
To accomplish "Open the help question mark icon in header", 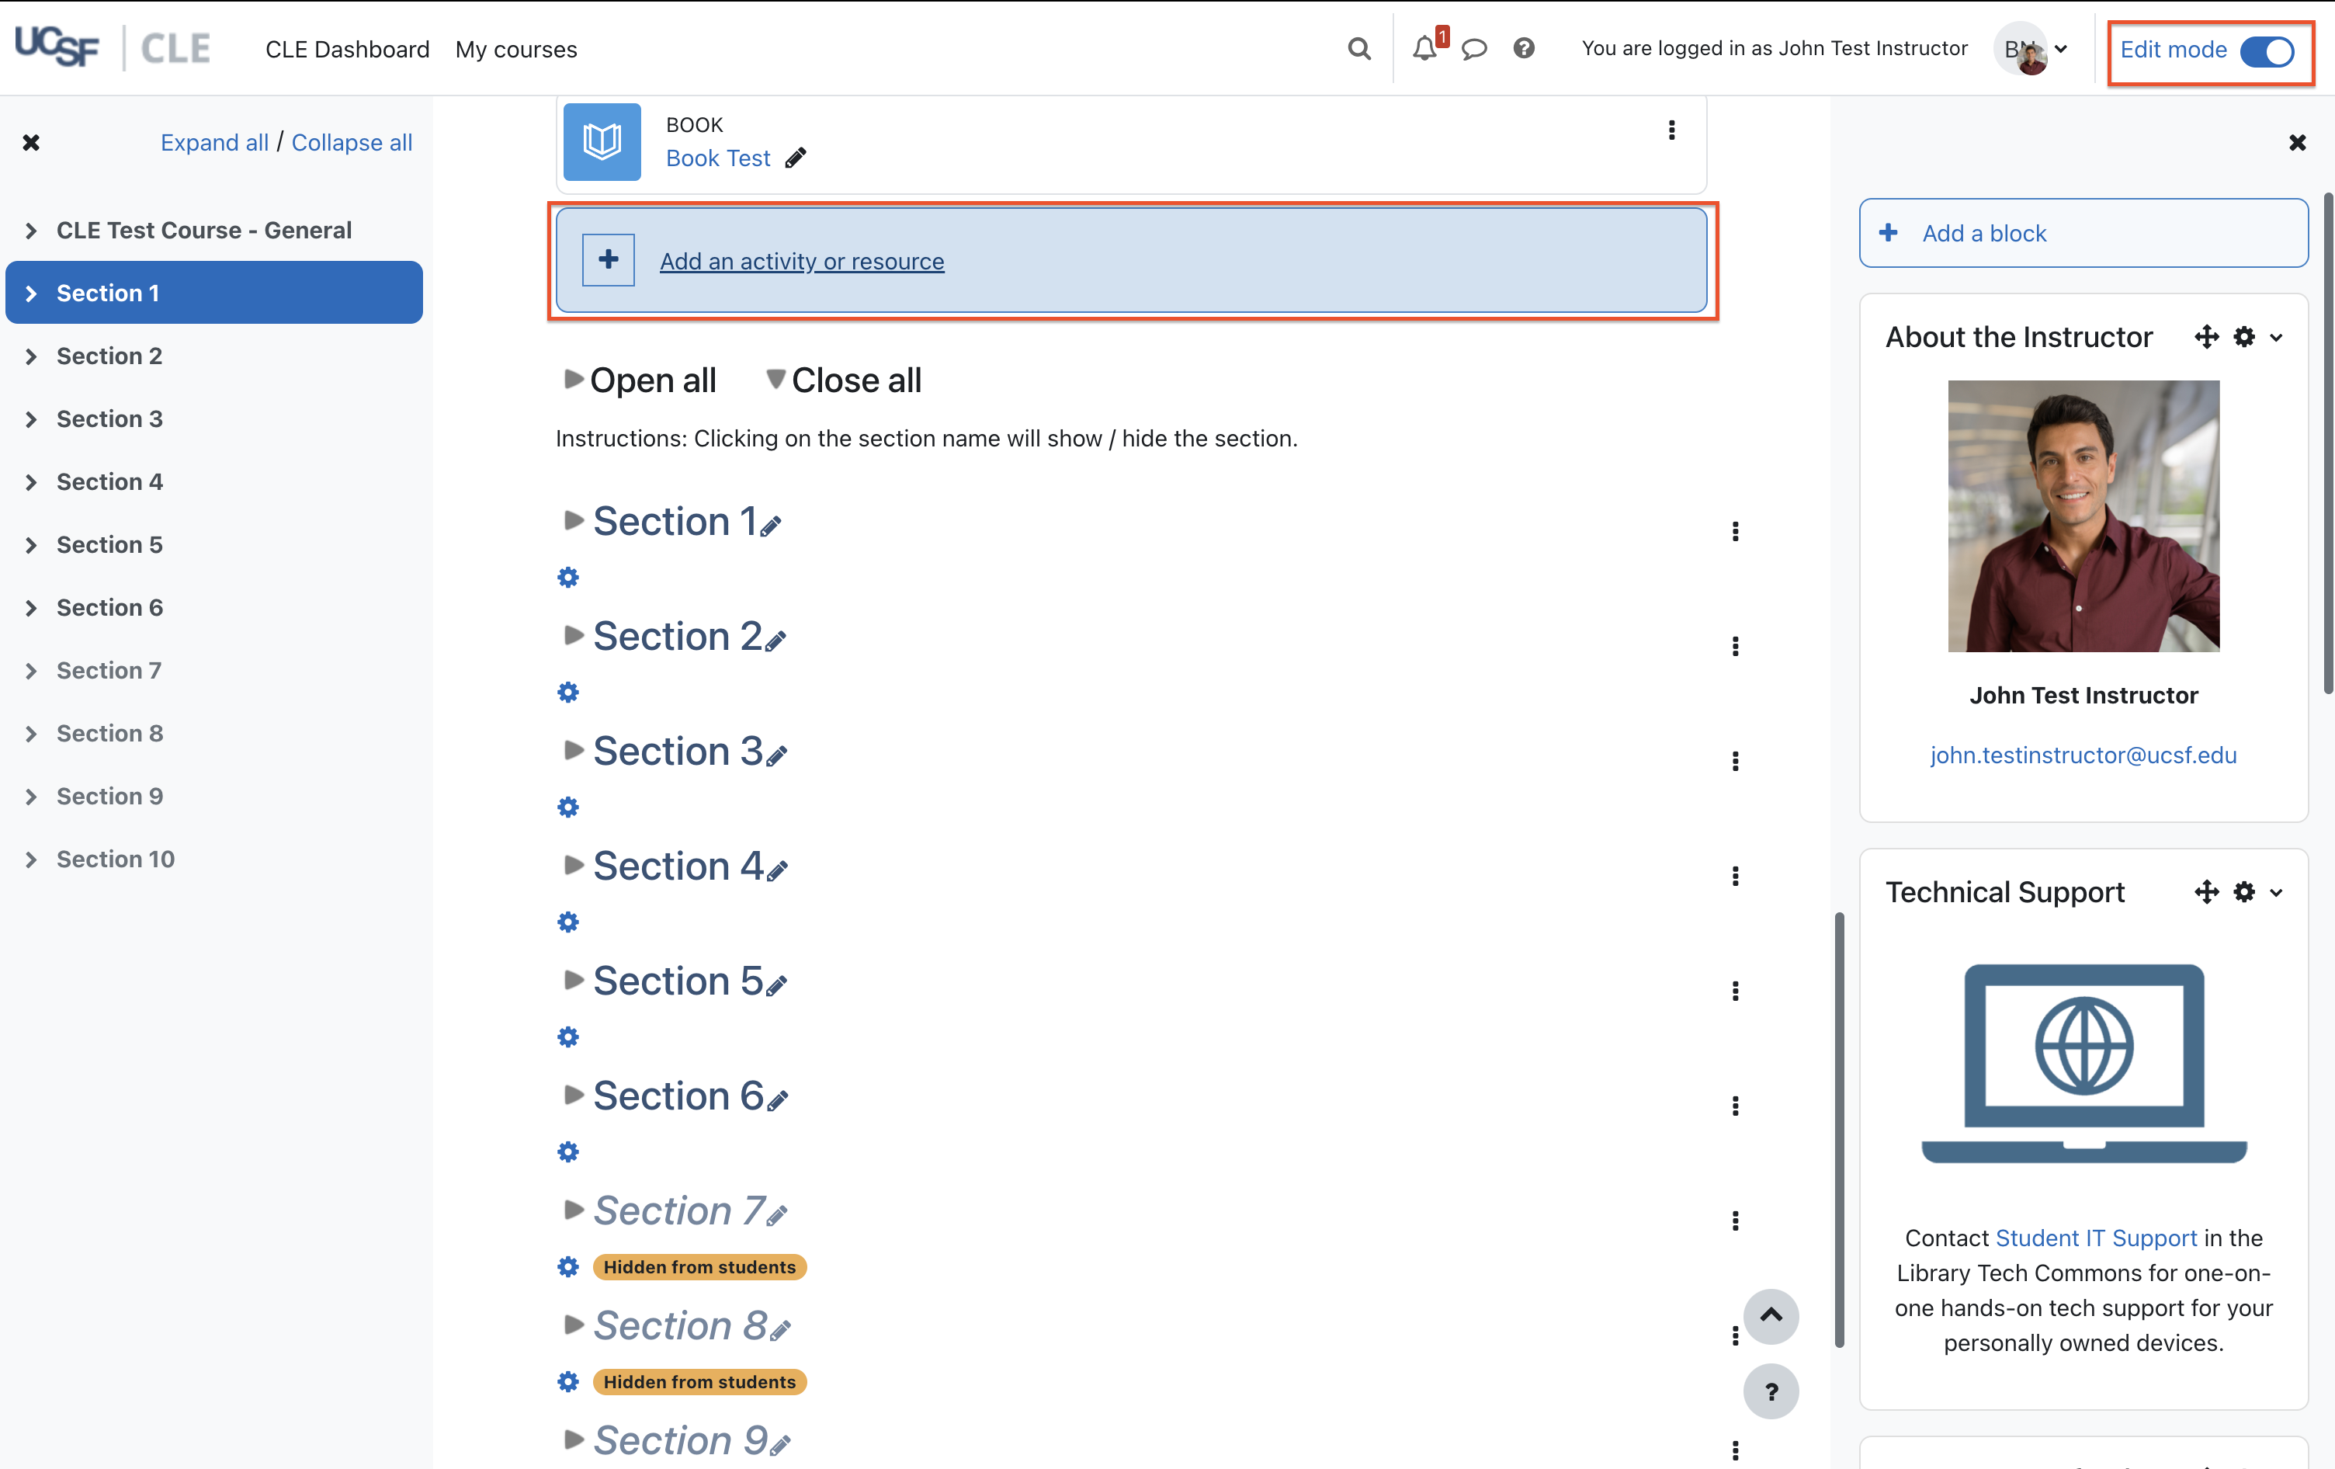I will 1523,48.
